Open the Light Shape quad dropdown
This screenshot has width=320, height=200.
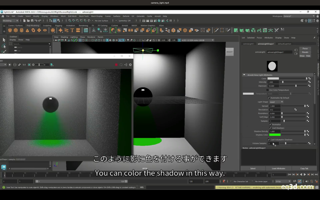click(276, 102)
